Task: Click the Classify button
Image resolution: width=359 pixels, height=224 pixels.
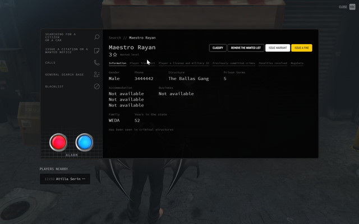Action: [x=218, y=48]
